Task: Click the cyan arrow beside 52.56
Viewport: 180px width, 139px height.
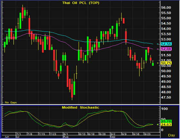Action: [158, 44]
